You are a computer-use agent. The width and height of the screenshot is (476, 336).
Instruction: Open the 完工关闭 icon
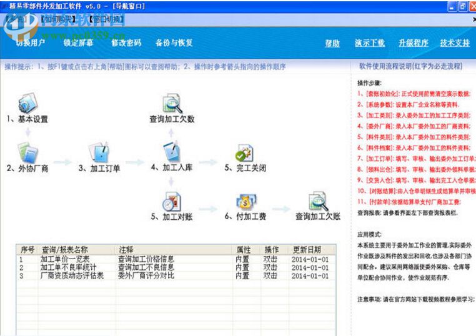(x=244, y=152)
